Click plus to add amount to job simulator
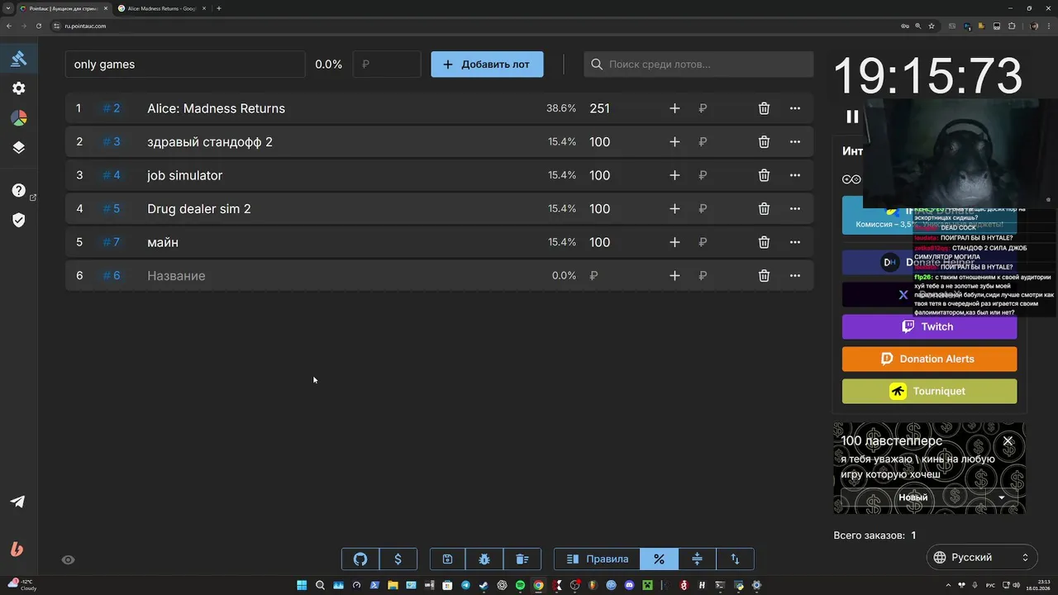 [674, 175]
